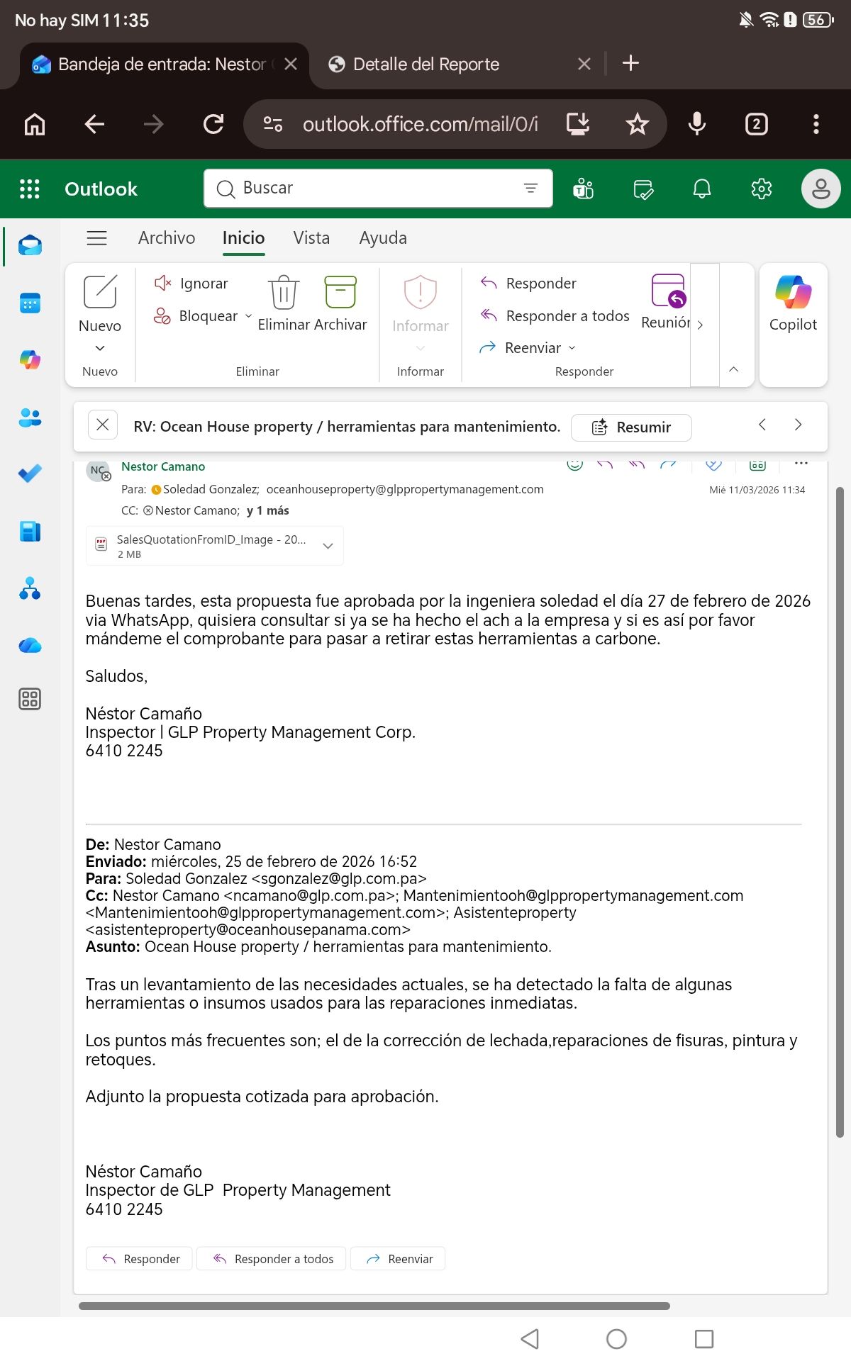The height and width of the screenshot is (1361, 851).
Task: Open the Archivo menu tab
Action: [167, 238]
